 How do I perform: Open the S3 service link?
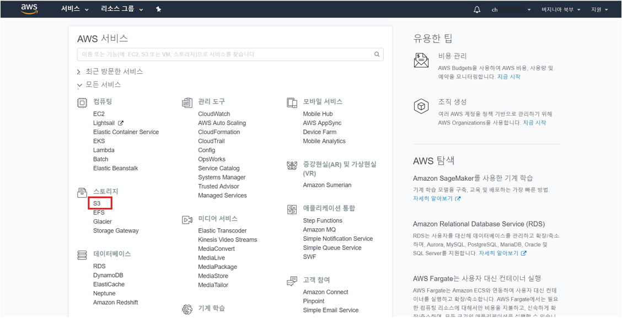point(97,203)
